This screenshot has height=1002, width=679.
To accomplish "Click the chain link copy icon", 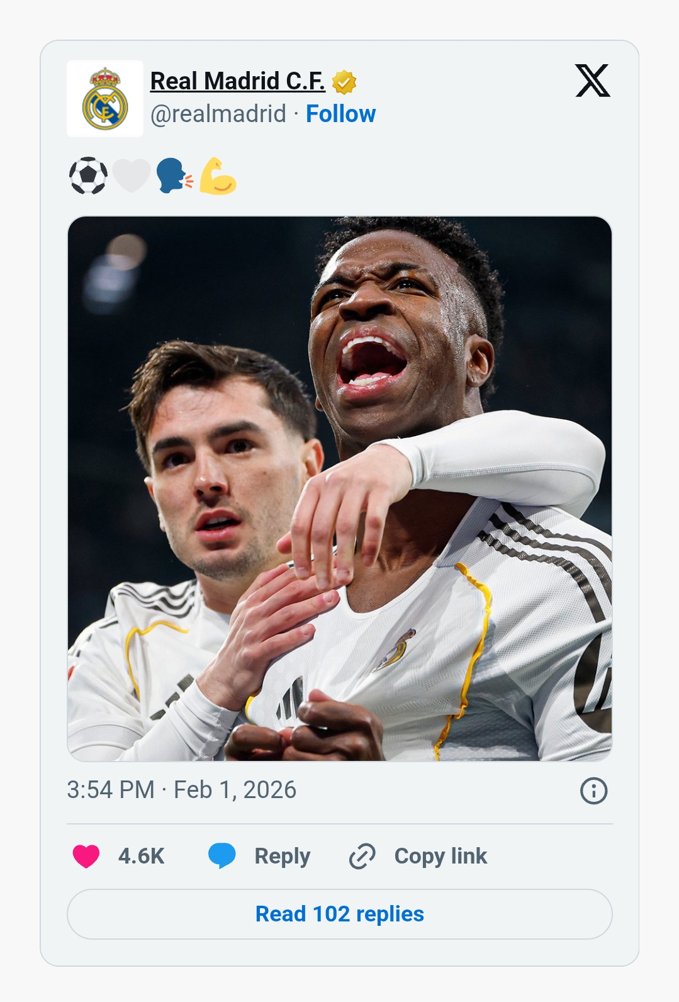I will tap(362, 856).
